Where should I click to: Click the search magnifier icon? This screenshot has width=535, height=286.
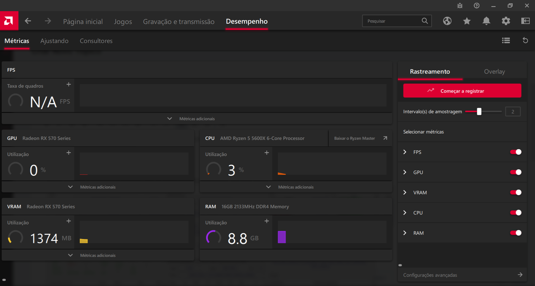pyautogui.click(x=425, y=21)
